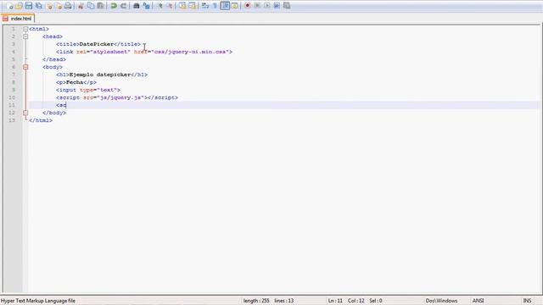This screenshot has height=305, width=543.
Task: Click the Dos\Windows line ending indicator
Action: (x=441, y=301)
